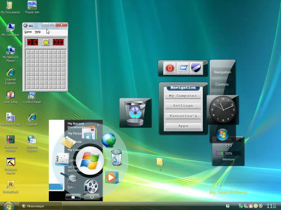Open the Core Temp shortcut
Viewport: 281px width, 210px height.
(x=11, y=97)
